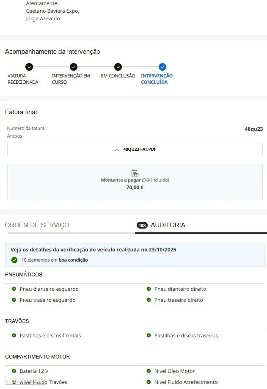
Task: Click the Em Conclusão step checkmark
Action: click(118, 67)
